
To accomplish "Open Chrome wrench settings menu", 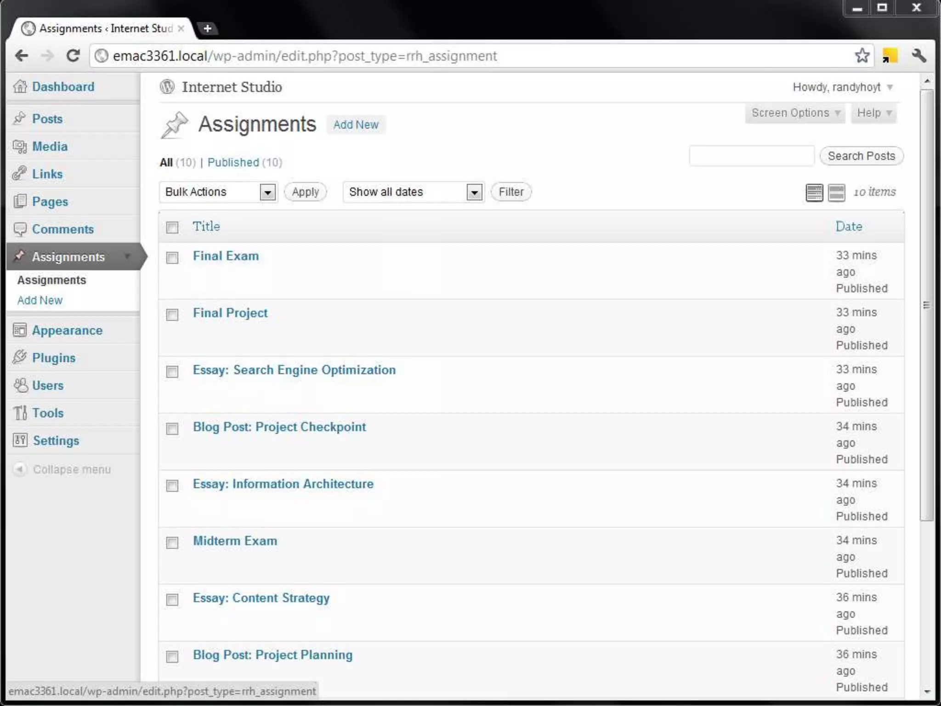I will coord(918,56).
